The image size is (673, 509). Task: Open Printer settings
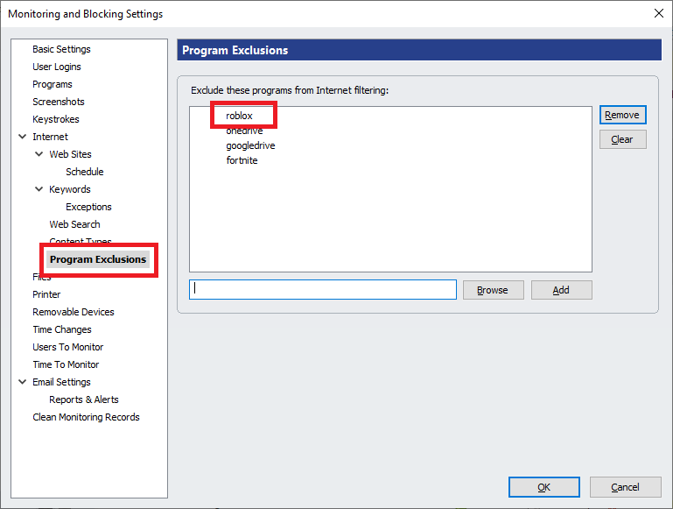[46, 294]
